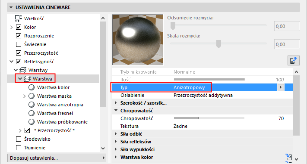Collapse the Warstwy tree node

pos(16,70)
